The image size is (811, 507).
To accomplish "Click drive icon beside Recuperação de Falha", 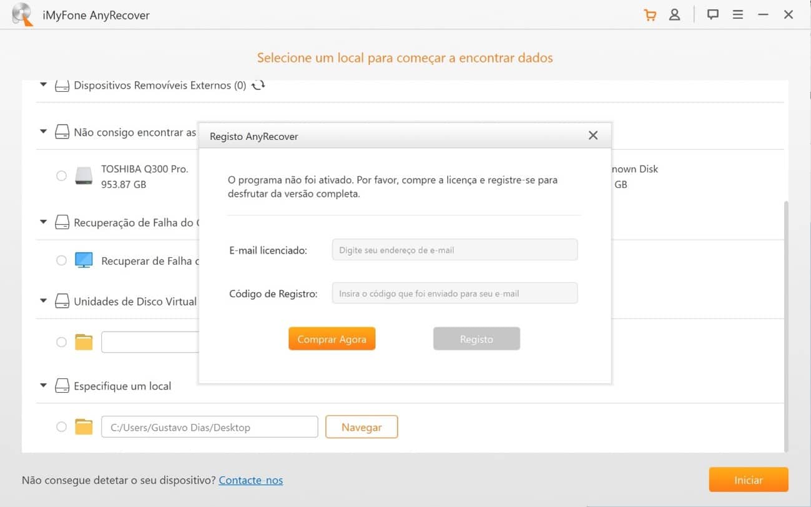I will (x=62, y=222).
